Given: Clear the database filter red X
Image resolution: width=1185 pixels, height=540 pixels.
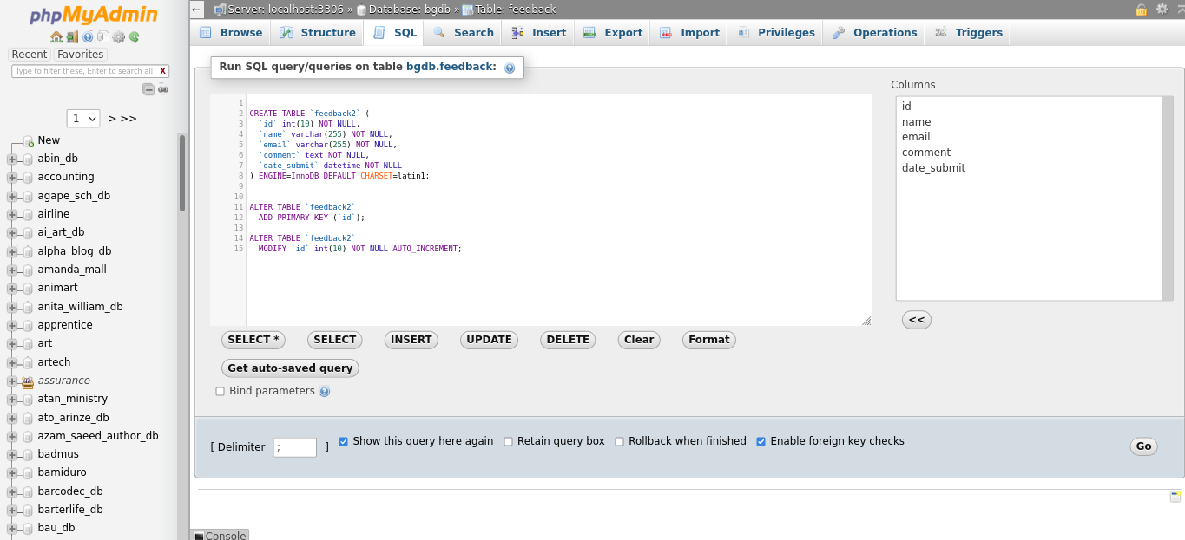Looking at the screenshot, I should [163, 71].
